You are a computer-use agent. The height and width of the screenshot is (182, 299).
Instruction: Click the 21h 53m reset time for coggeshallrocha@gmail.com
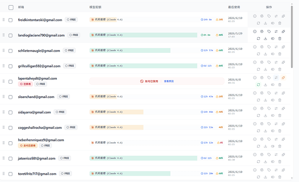(207, 127)
